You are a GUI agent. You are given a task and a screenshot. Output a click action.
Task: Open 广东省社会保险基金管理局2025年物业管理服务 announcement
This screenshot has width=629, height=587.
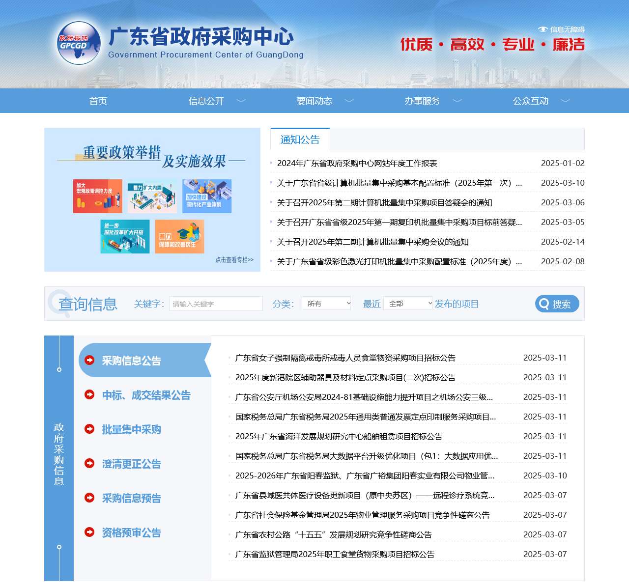(x=363, y=515)
